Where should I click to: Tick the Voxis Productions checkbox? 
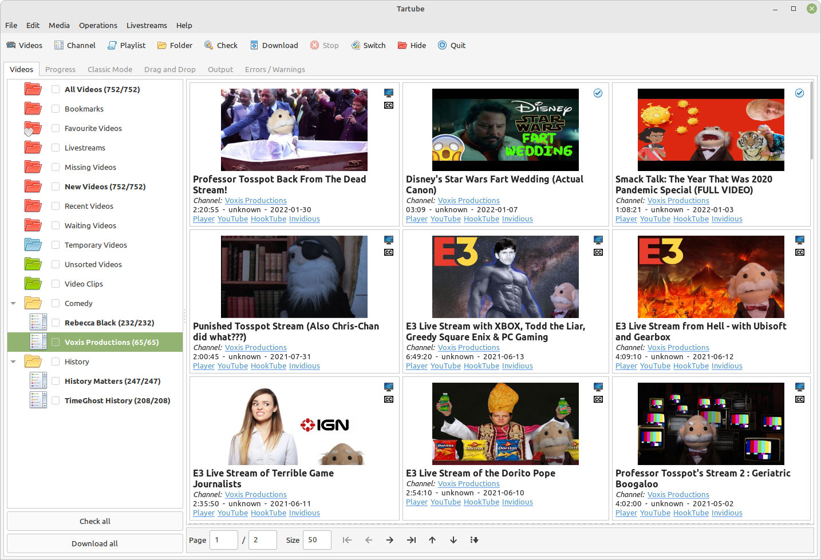point(56,342)
